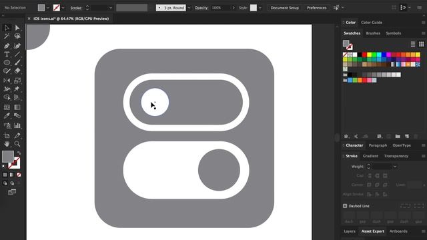
Task: Open the fill color dropdown in control bar
Action: pyautogui.click(x=48, y=8)
